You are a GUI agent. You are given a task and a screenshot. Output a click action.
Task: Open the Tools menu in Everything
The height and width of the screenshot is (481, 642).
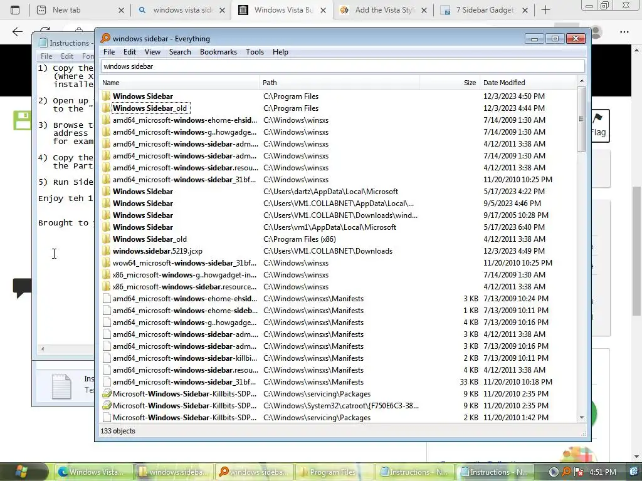[x=255, y=52]
